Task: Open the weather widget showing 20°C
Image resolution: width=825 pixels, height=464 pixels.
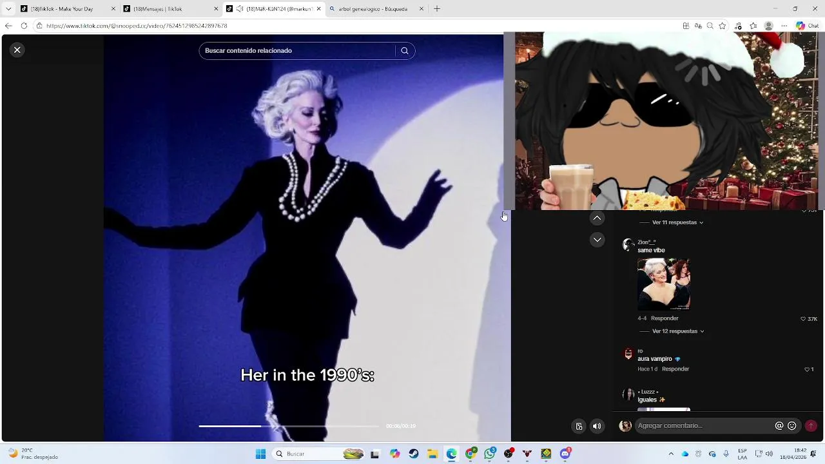Action: point(34,454)
